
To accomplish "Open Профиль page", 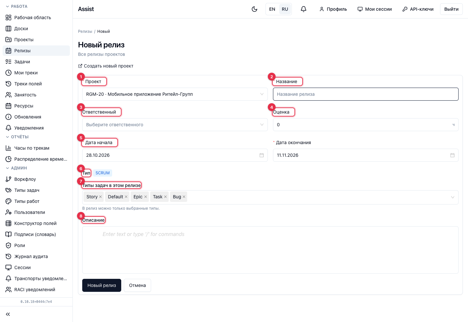I will point(333,9).
